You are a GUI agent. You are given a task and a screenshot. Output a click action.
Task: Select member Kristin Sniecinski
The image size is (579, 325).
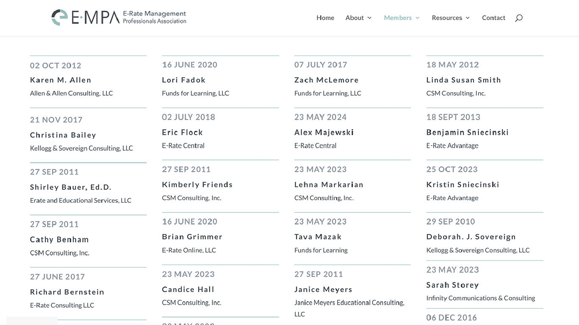(463, 185)
